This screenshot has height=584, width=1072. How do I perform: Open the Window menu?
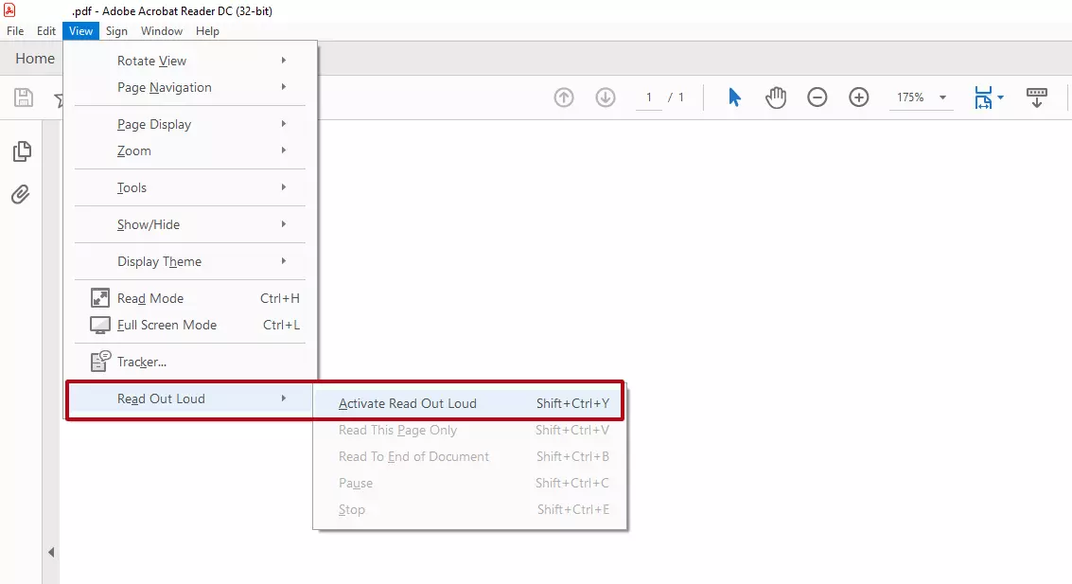point(162,31)
